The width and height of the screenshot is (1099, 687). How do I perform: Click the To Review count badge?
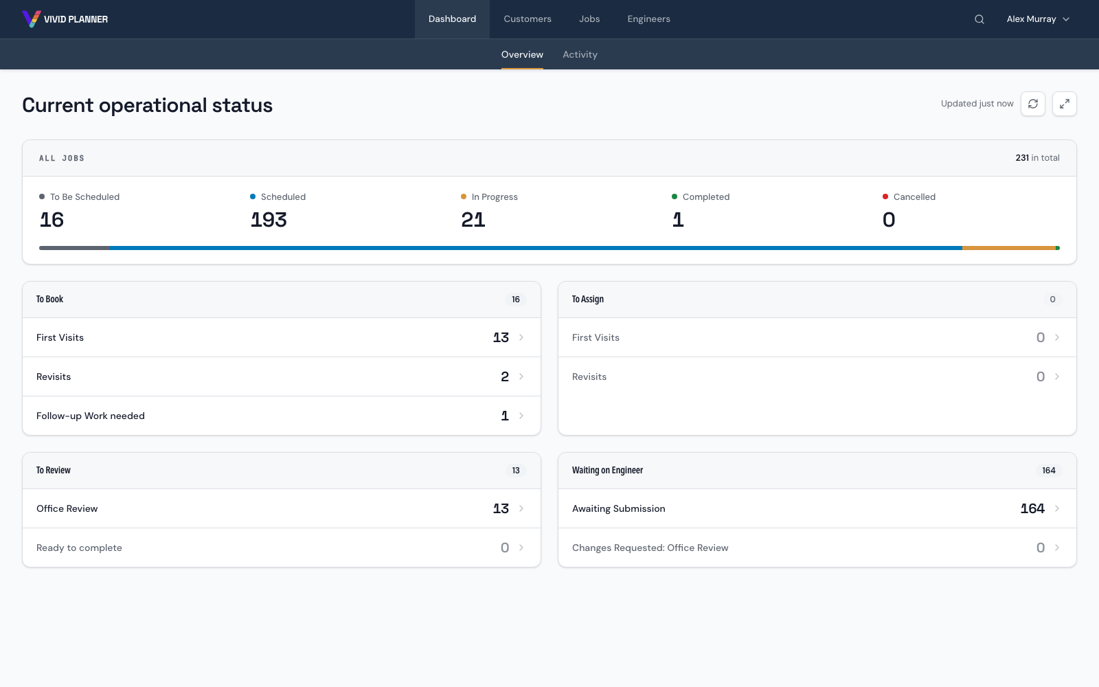point(516,471)
